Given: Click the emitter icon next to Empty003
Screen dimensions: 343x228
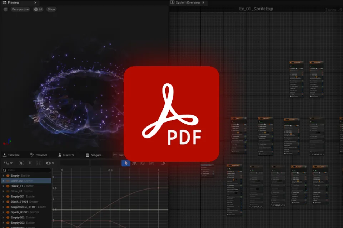Looking at the screenshot, I should pyautogui.click(x=8, y=223).
